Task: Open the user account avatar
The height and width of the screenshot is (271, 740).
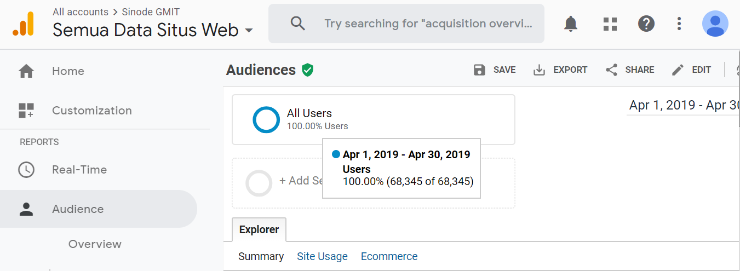Action: [x=715, y=24]
